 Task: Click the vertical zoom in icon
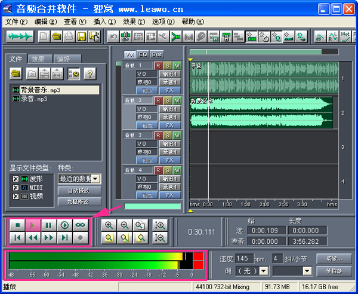pos(160,225)
